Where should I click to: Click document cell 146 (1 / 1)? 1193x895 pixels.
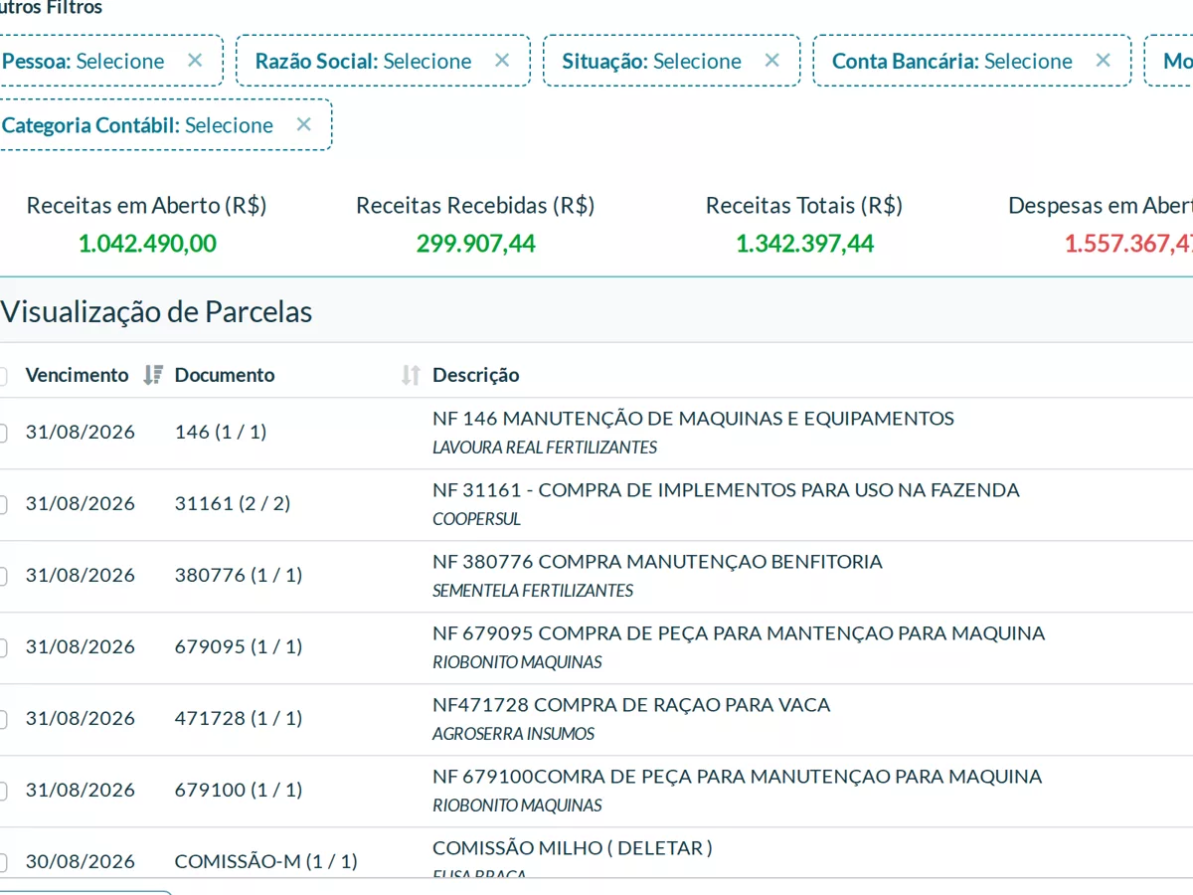[x=221, y=432]
